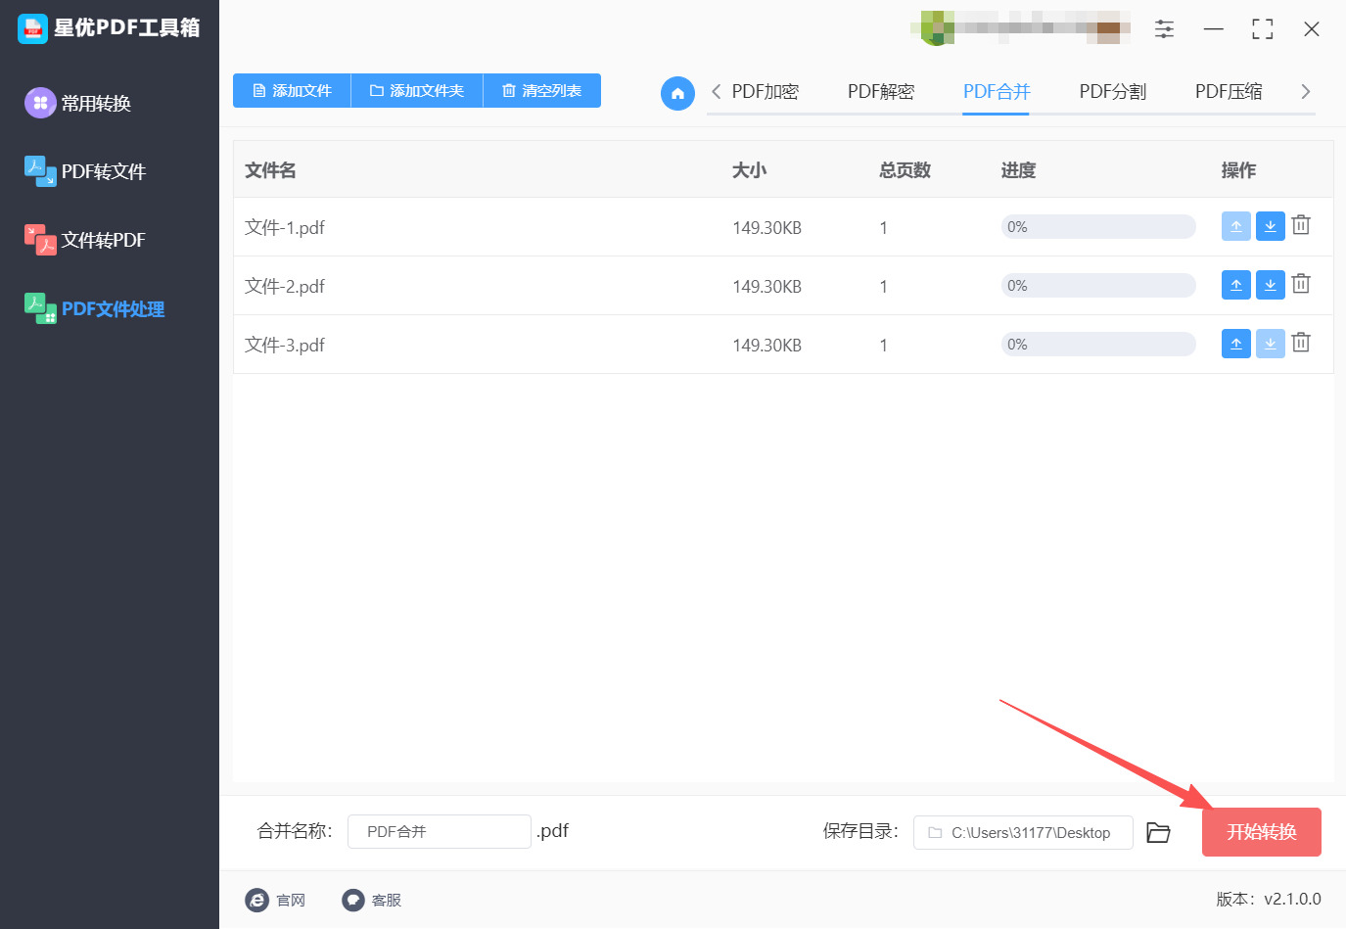Move 文件-1.pdf down in the list
The image size is (1346, 929).
point(1270,226)
